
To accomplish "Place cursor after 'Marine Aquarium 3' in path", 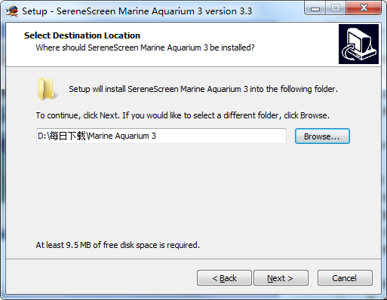I will (x=157, y=136).
